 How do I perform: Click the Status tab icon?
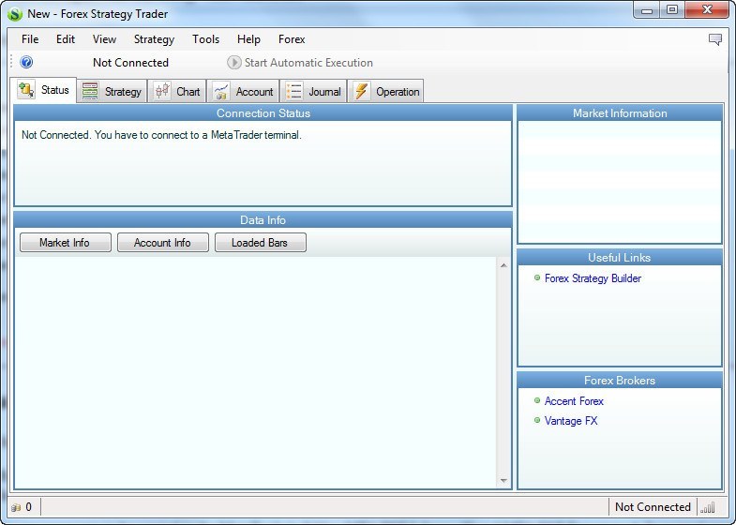click(26, 90)
